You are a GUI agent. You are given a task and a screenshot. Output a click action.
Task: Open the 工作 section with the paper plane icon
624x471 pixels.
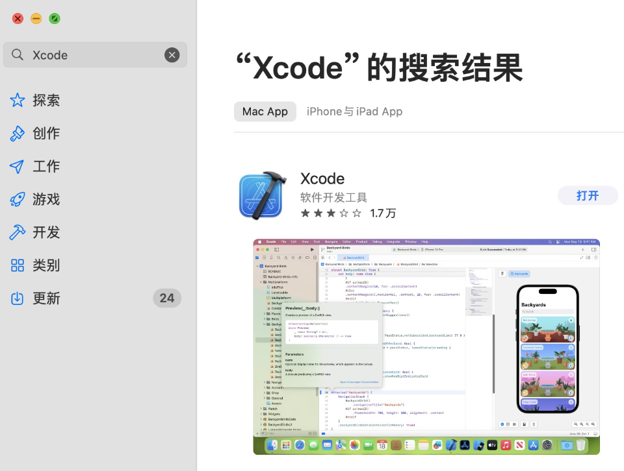[35, 166]
